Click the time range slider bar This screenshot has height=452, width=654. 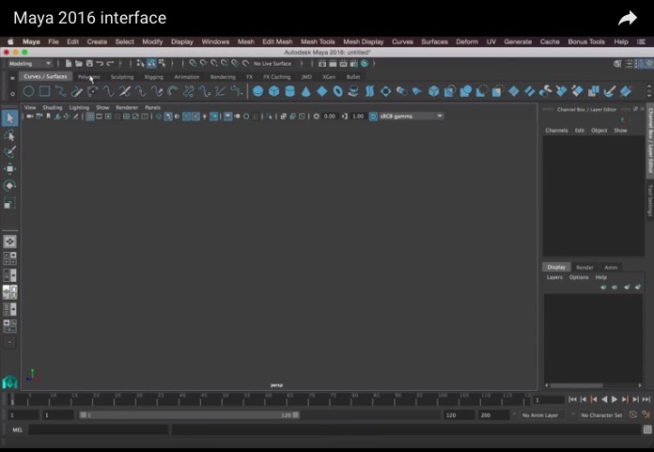coord(189,414)
